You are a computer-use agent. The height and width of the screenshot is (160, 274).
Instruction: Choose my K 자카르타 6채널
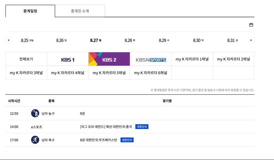(x=151, y=73)
